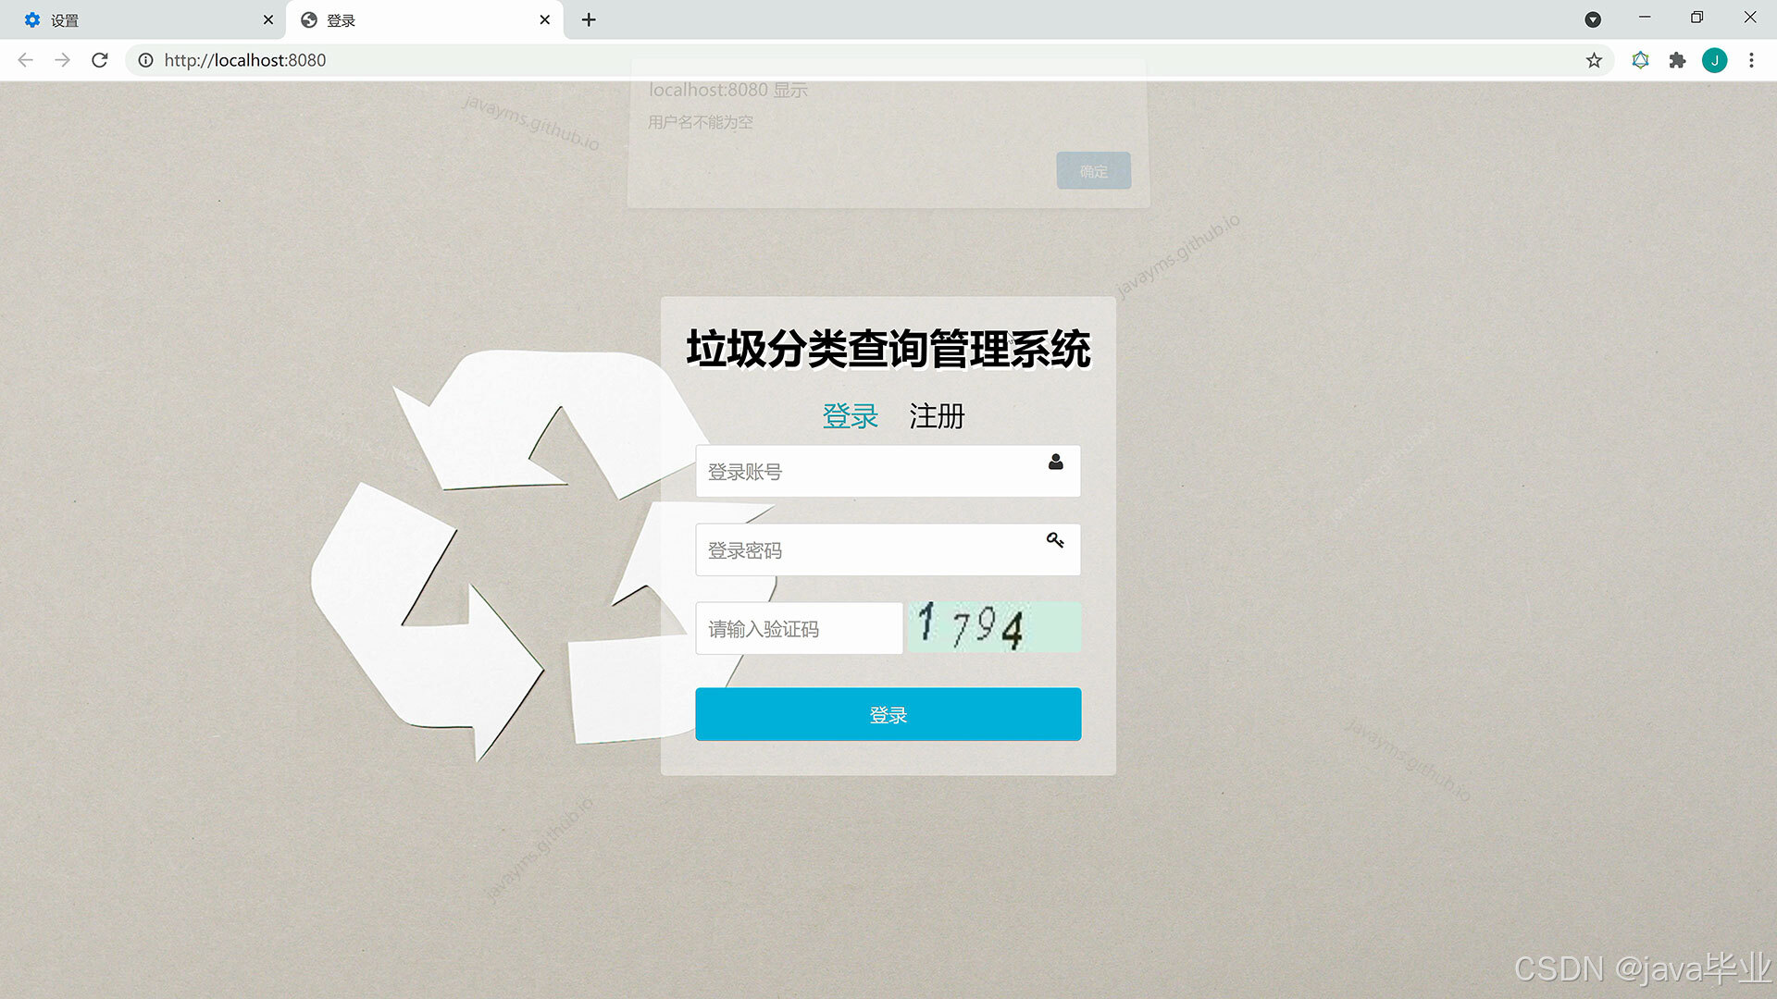Screen dimensions: 1777x999
Task: Click the browser back arrow
Action: click(x=26, y=60)
